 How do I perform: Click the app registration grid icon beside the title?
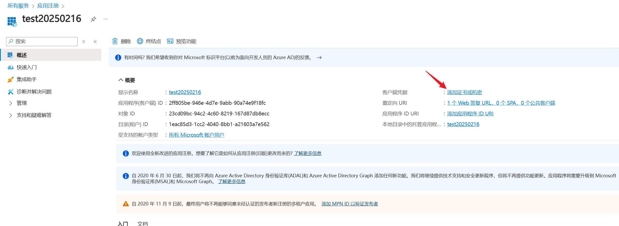12,22
